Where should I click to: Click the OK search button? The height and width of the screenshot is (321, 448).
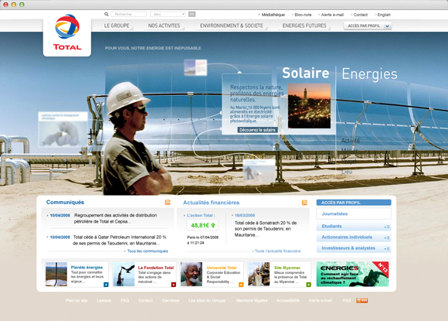pos(192,14)
